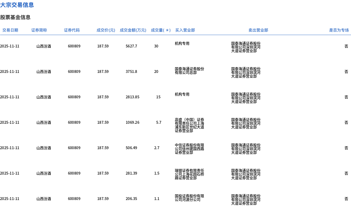Click buyer 国投证券 河源分公司

point(189,198)
